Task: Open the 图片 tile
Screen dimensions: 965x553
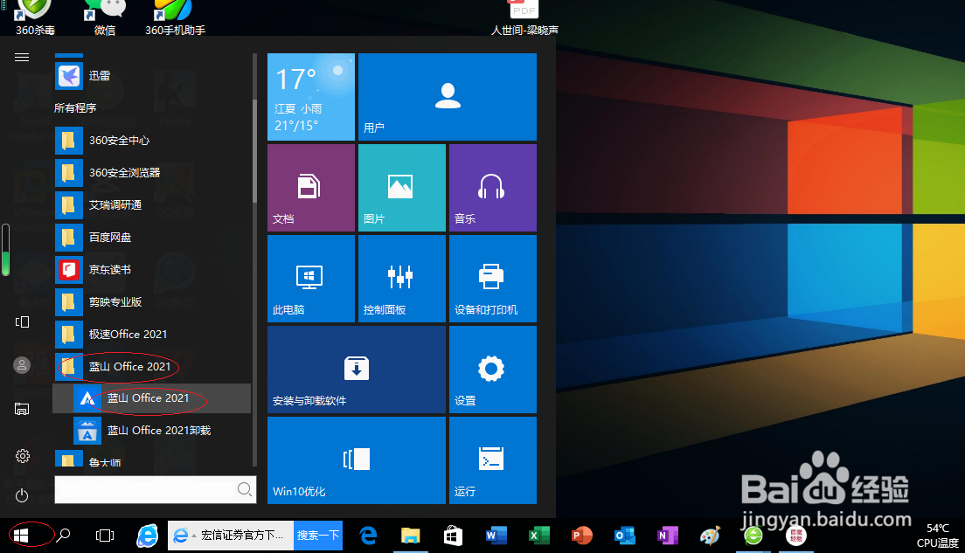Action: [402, 188]
